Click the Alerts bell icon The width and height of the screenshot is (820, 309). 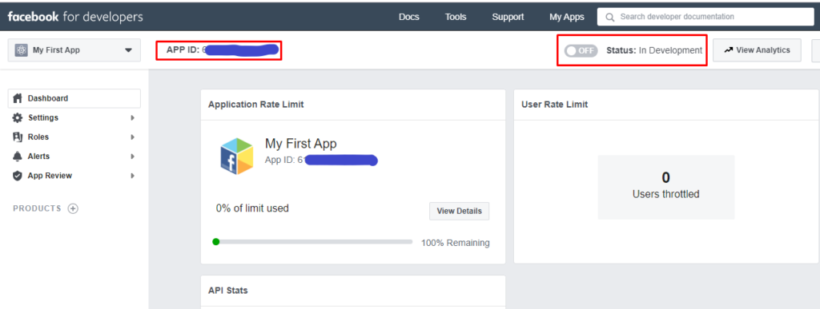coord(18,156)
